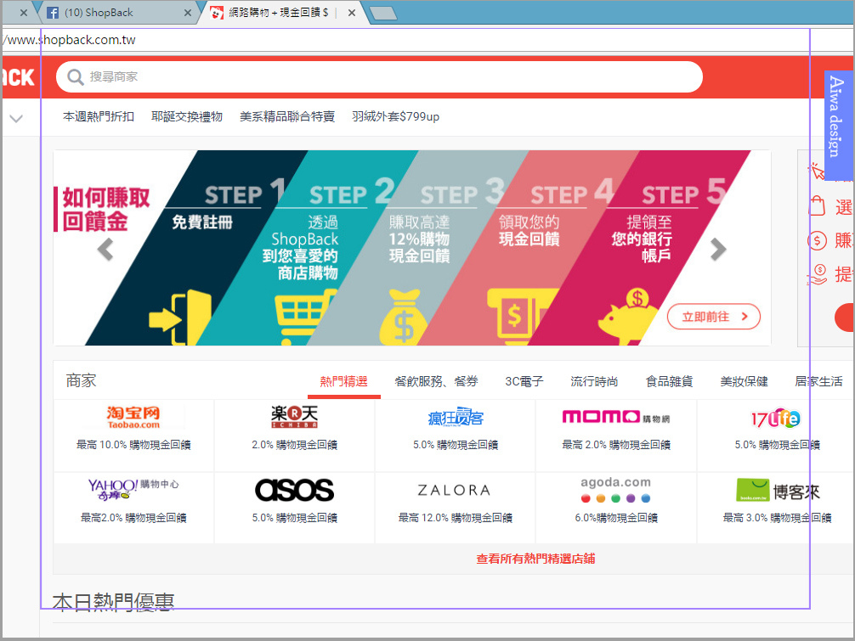Click 最高 2.0% 購物現金回饋 under momo
This screenshot has height=641, width=855.
616,445
